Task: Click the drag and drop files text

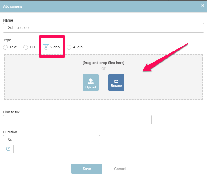Action: pos(103,63)
